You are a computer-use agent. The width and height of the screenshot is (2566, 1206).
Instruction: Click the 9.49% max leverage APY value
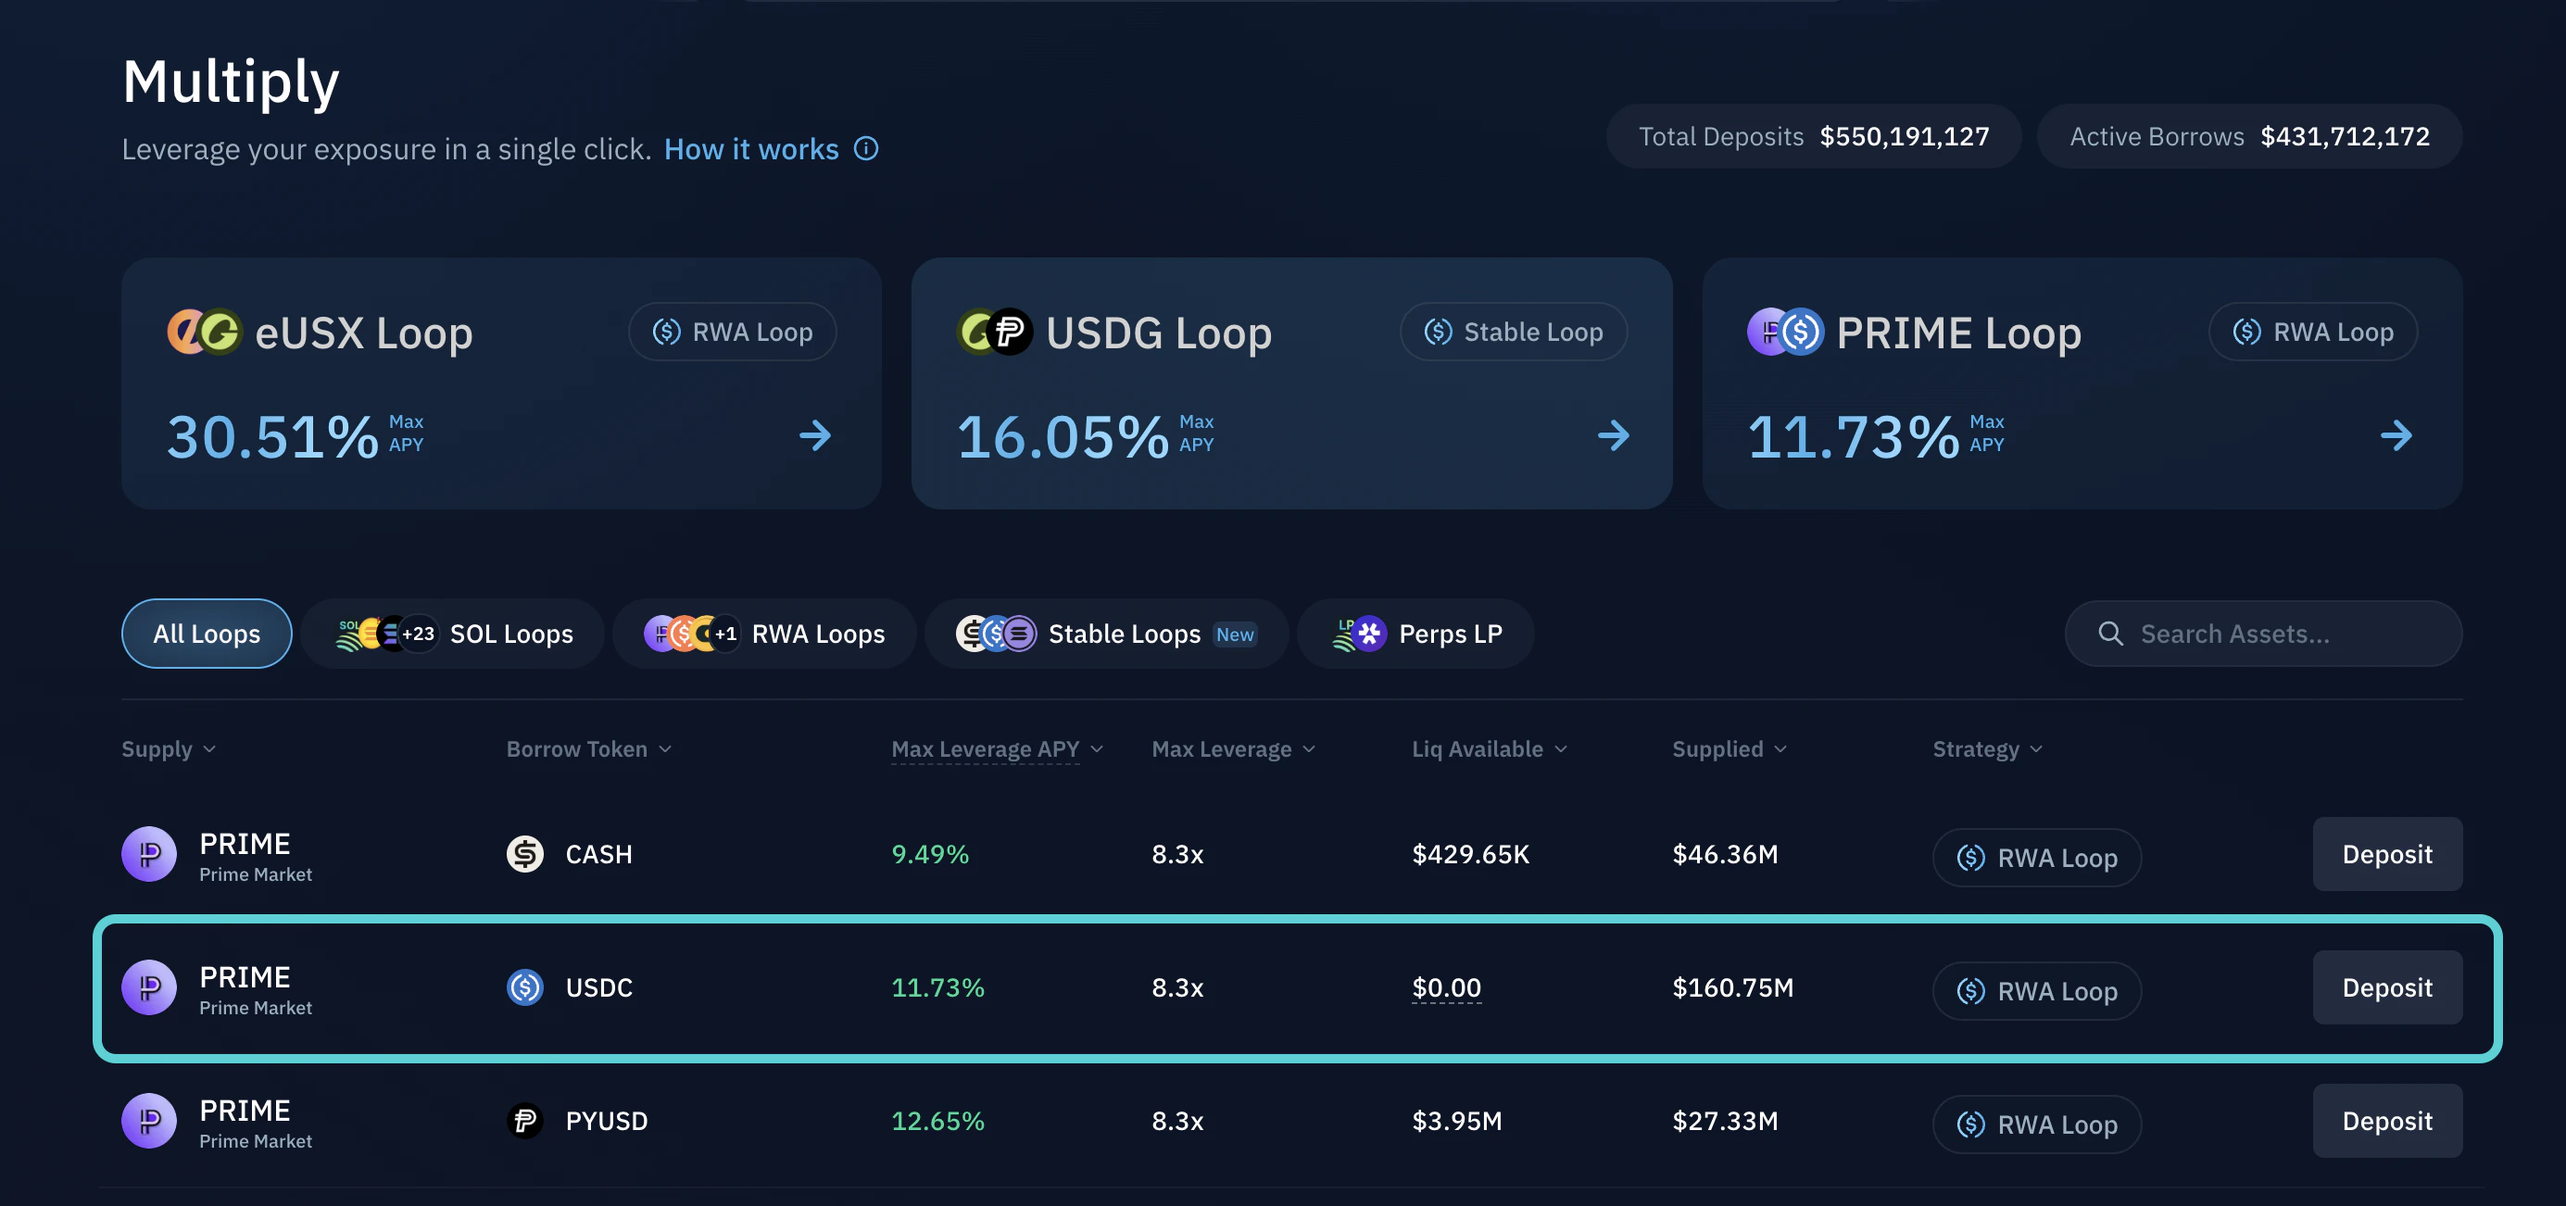coord(930,854)
